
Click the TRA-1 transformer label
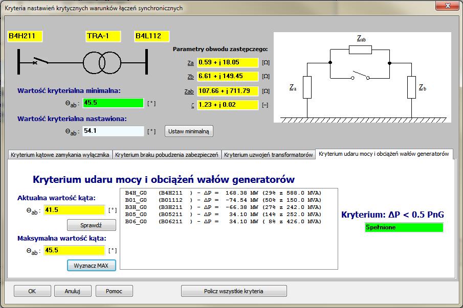tap(103, 36)
